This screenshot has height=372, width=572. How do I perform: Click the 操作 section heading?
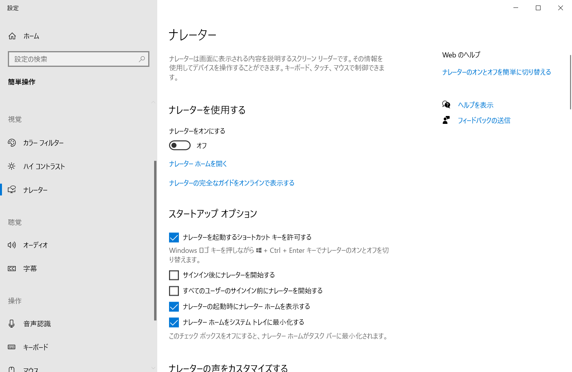click(15, 301)
